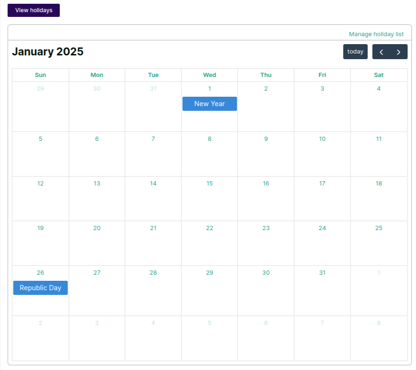Click the Wed column header
This screenshot has height=370, width=416.
(210, 75)
